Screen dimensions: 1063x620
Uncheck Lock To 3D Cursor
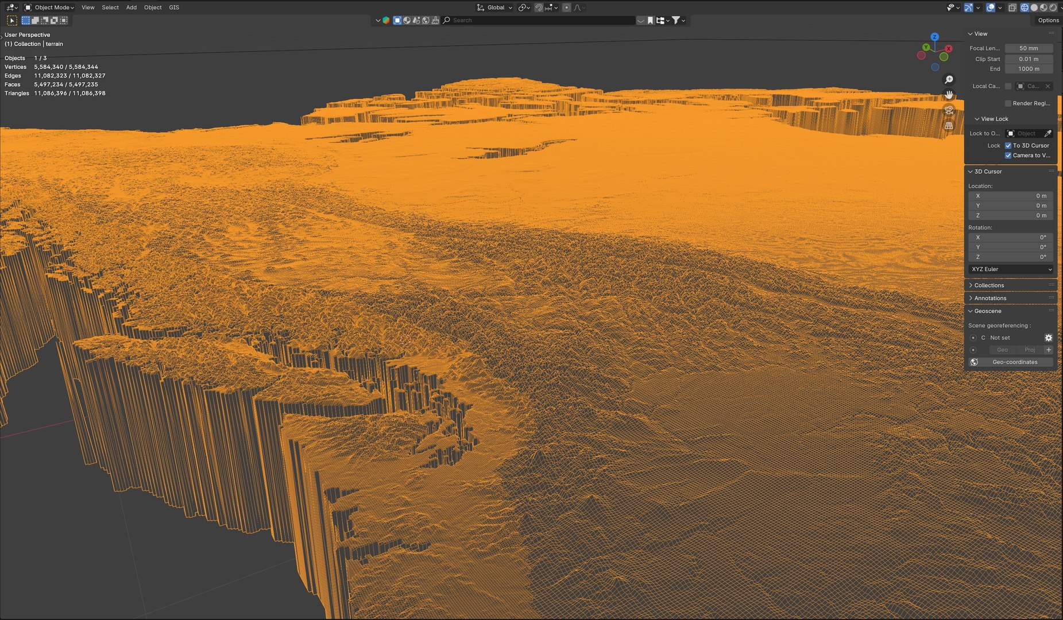coord(1008,146)
